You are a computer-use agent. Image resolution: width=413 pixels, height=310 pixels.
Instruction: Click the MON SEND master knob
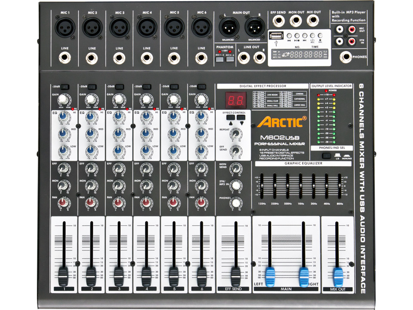[236, 168]
